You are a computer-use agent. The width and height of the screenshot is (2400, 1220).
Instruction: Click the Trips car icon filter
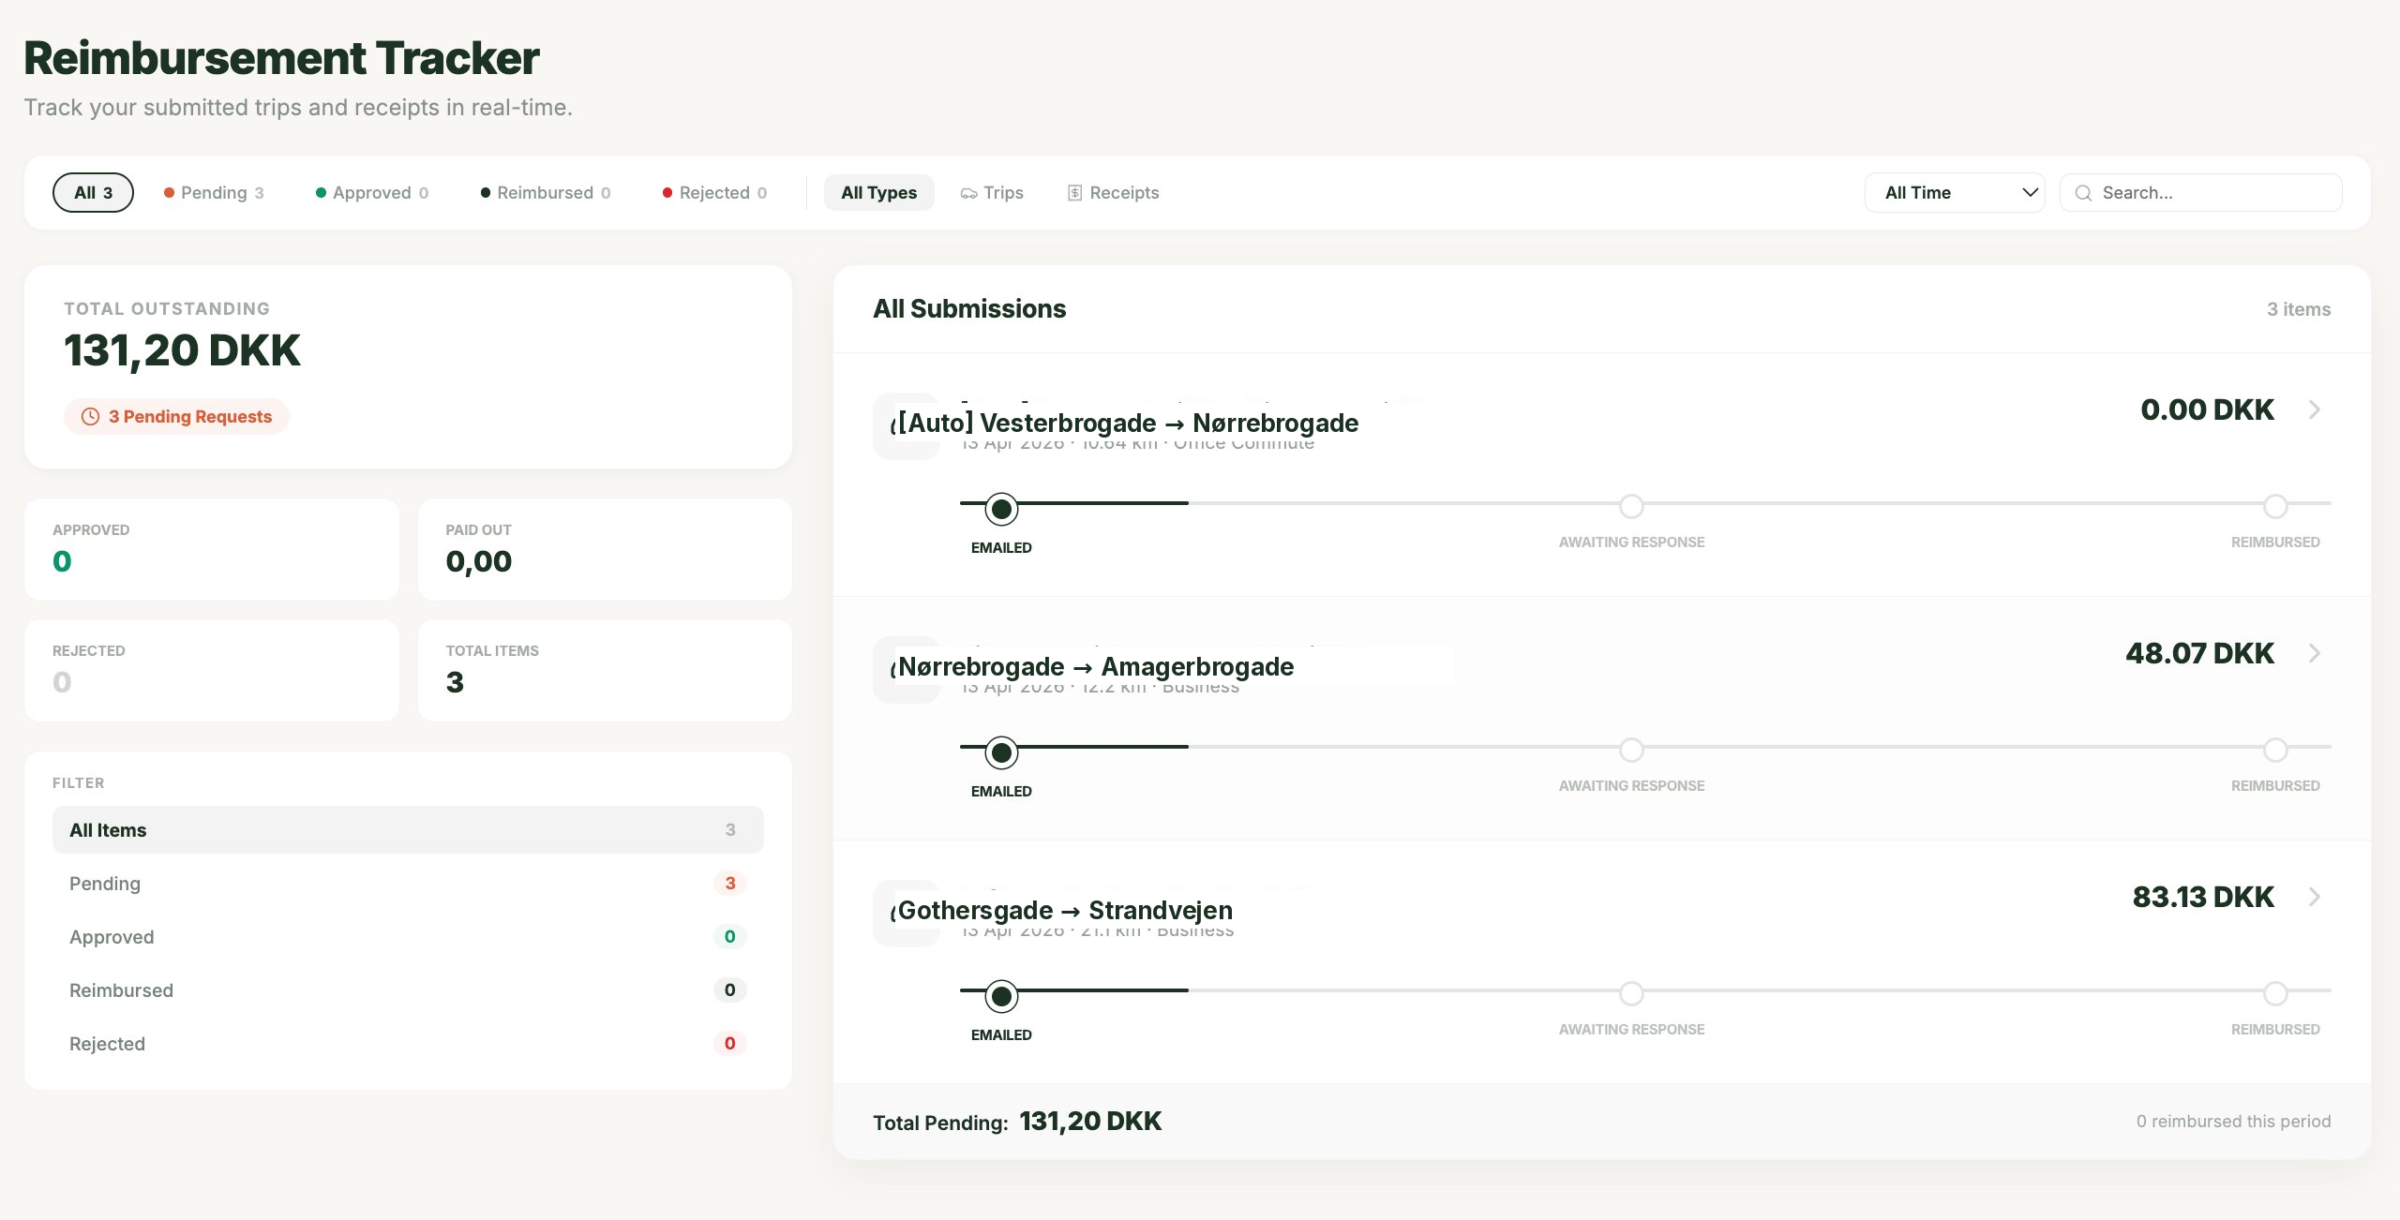(x=968, y=193)
